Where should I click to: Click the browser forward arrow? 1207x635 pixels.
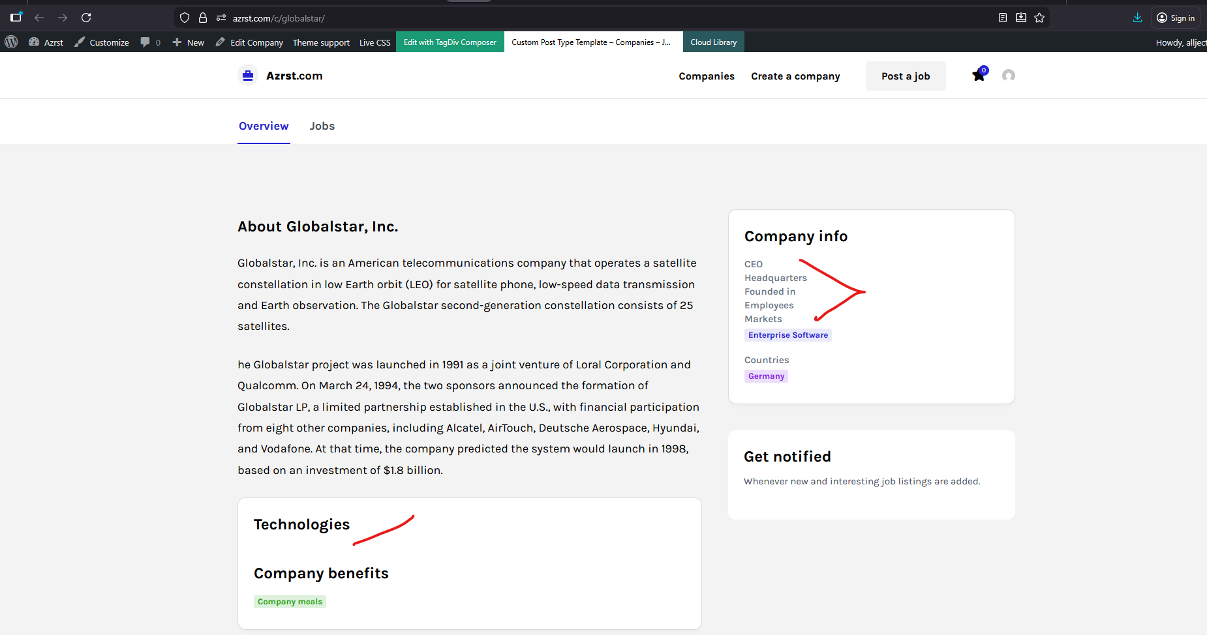pyautogui.click(x=63, y=18)
